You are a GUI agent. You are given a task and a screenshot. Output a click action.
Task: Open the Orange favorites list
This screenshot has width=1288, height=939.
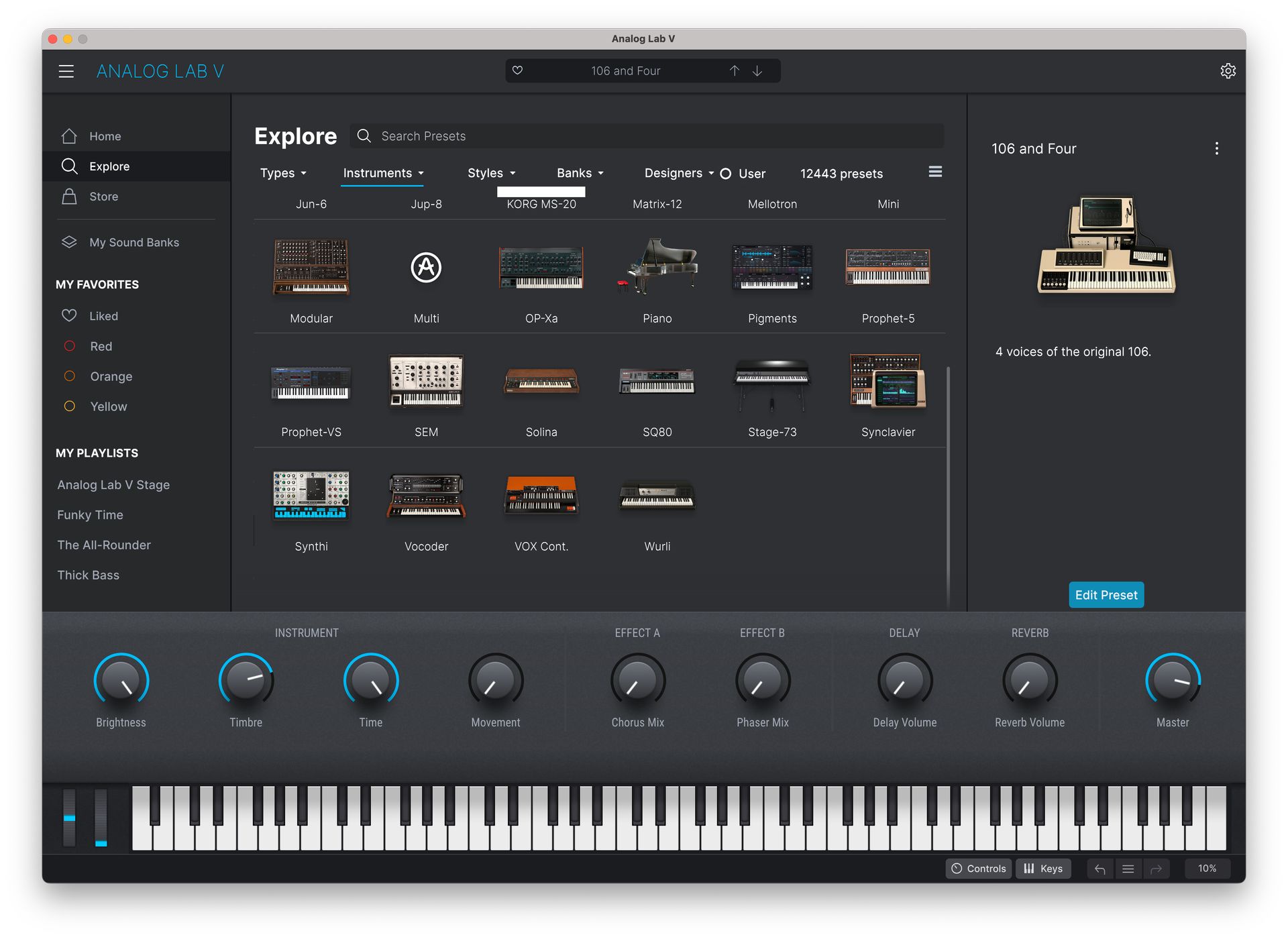pyautogui.click(x=137, y=376)
